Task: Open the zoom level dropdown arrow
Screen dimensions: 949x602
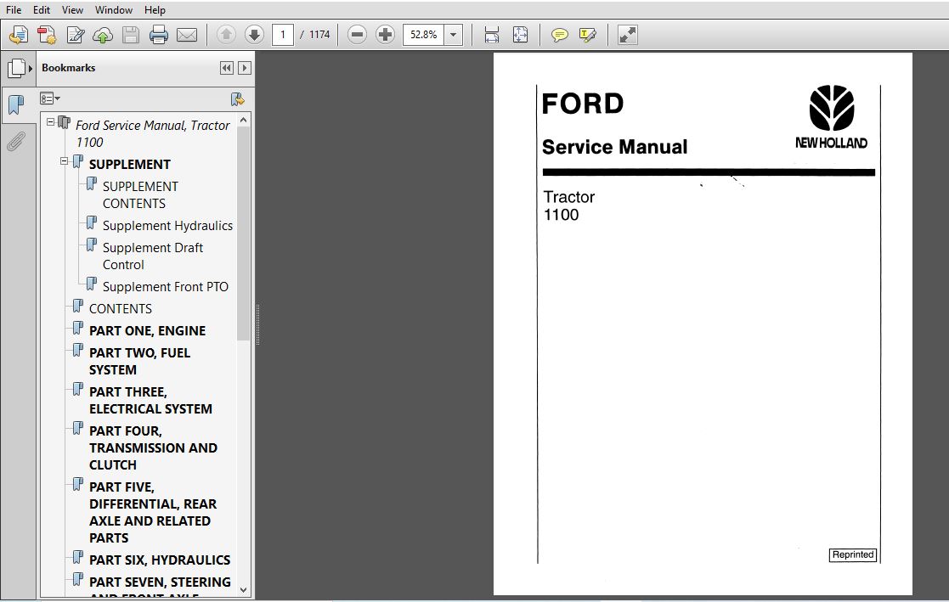Action: click(x=454, y=35)
